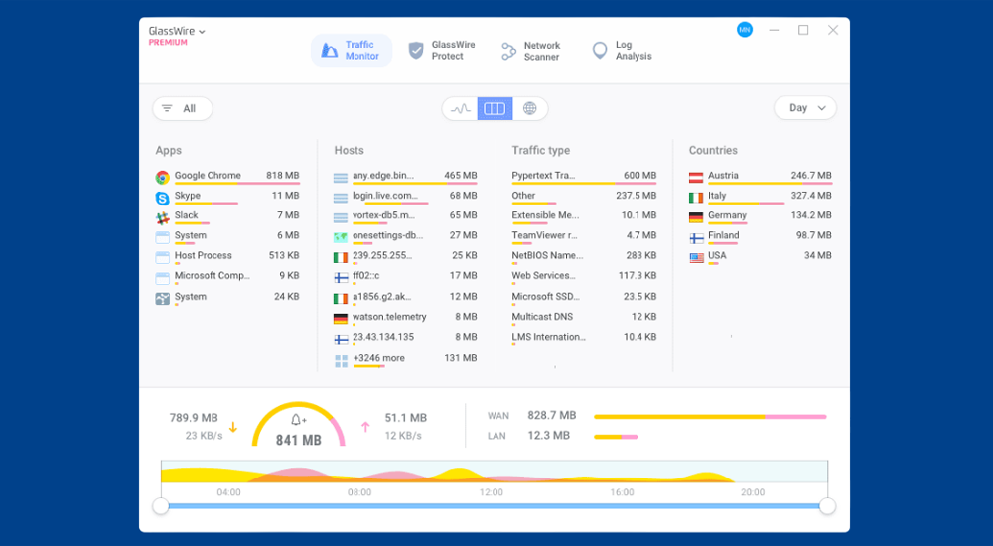Image resolution: width=993 pixels, height=546 pixels.
Task: Click the 51.1 MB upload total
Action: point(406,418)
